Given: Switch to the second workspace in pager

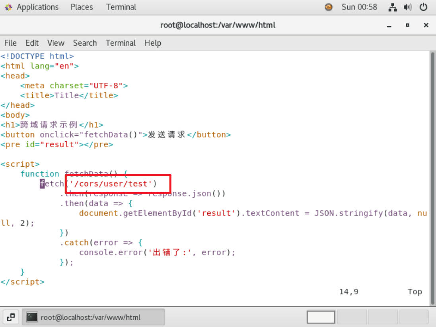Looking at the screenshot, I should pyautogui.click(x=352, y=317).
